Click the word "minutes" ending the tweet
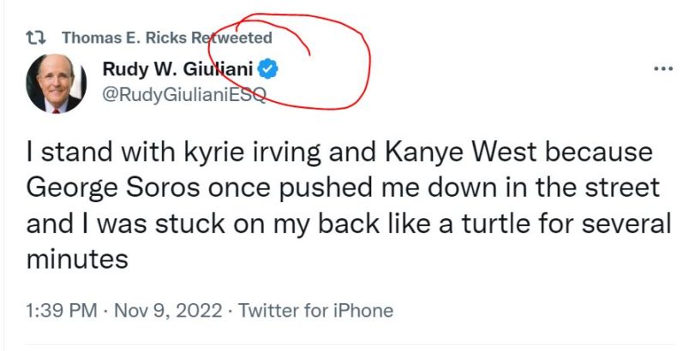This screenshot has width=689, height=351. pos(76,258)
